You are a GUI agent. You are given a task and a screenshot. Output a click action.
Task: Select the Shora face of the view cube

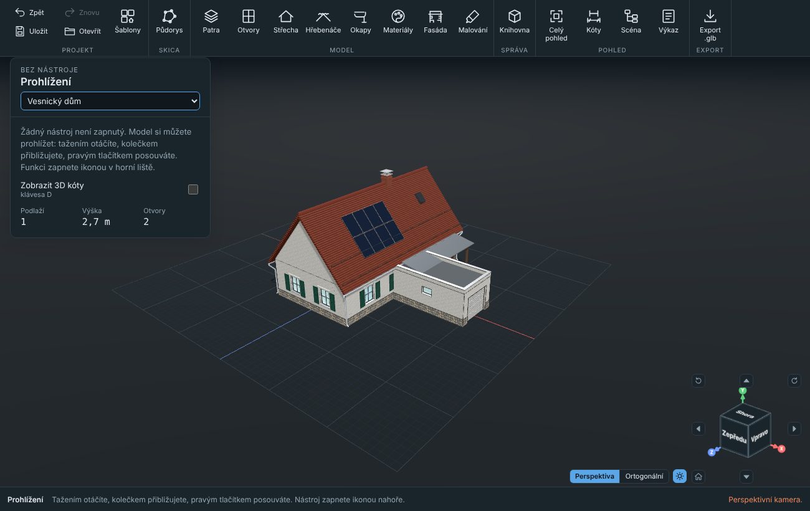click(x=745, y=414)
